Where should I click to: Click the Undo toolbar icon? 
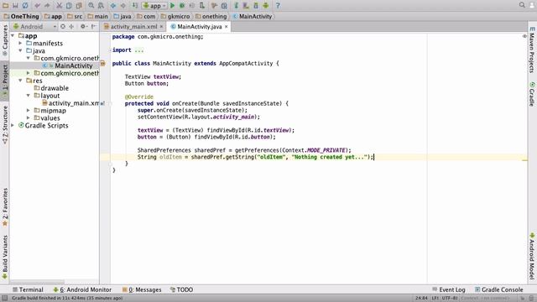(x=37, y=6)
